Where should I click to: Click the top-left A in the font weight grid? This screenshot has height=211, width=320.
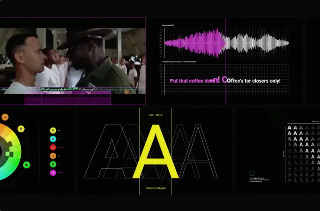pyautogui.click(x=289, y=127)
